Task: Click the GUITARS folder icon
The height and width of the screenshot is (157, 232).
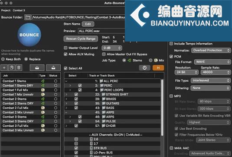Action: (104, 103)
